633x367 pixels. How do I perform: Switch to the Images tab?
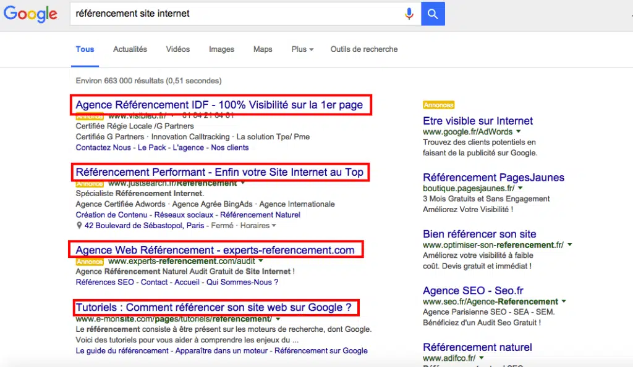pos(221,49)
